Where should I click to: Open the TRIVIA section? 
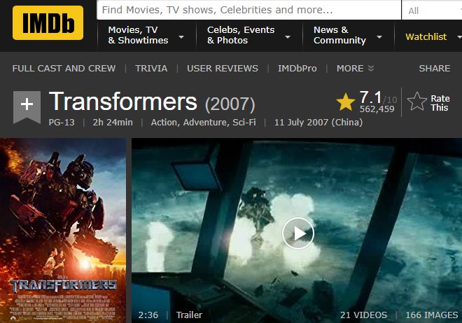151,69
